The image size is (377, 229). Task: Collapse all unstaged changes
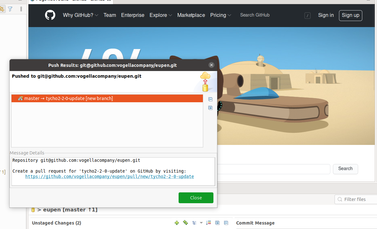click(226, 223)
